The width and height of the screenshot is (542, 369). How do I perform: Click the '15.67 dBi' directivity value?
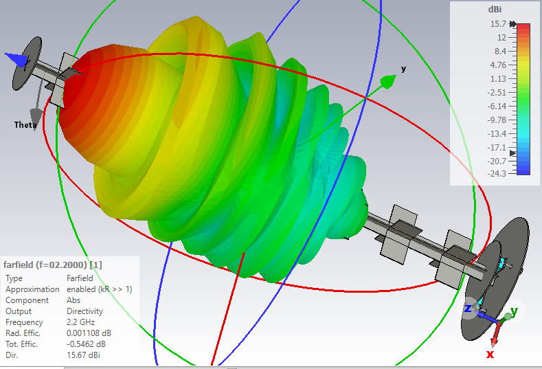[x=83, y=355]
